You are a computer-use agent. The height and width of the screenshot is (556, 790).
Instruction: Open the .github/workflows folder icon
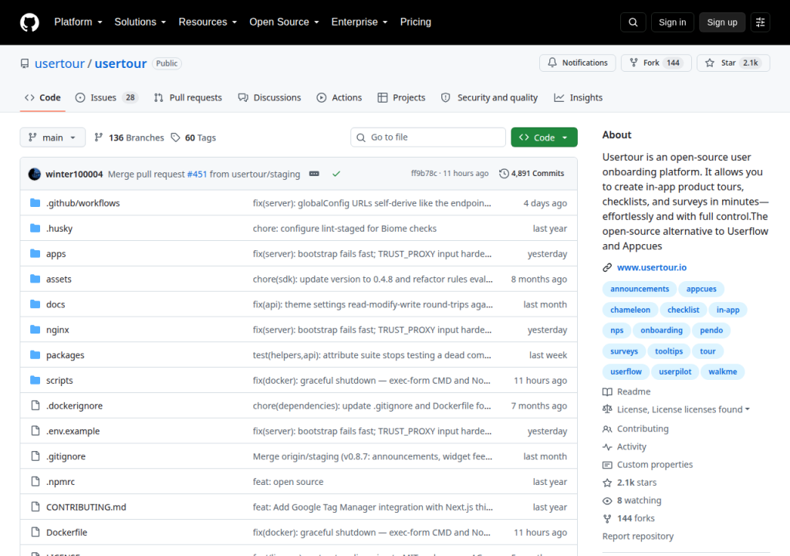(x=35, y=203)
